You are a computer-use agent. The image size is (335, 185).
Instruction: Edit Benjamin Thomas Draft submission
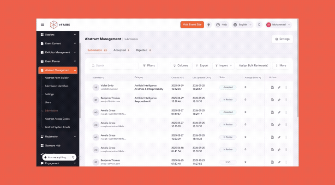pos(279,162)
